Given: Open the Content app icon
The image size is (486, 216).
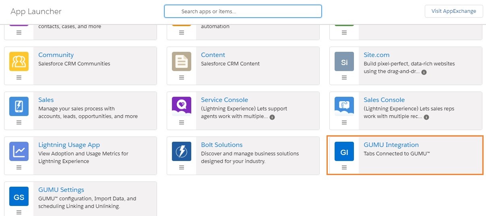Looking at the screenshot, I should (x=182, y=61).
